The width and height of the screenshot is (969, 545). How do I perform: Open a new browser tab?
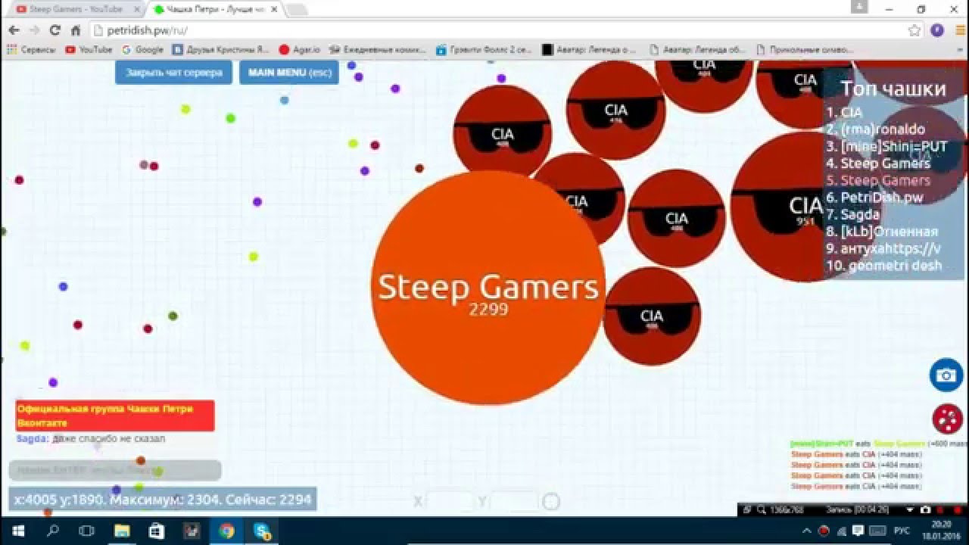click(x=296, y=9)
